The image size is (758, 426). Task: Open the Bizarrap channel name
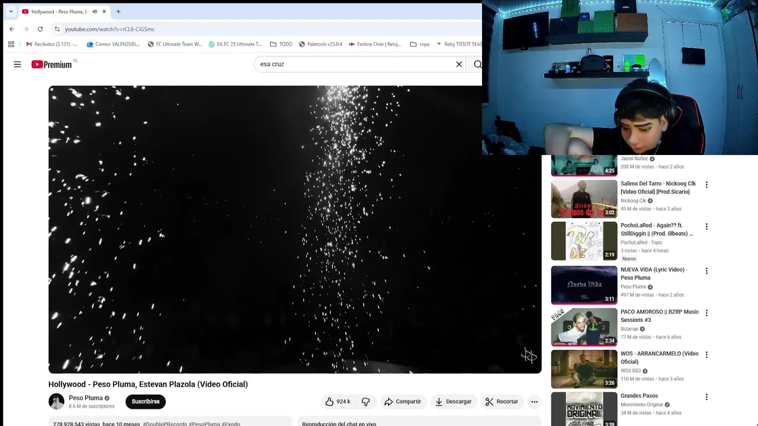point(629,329)
